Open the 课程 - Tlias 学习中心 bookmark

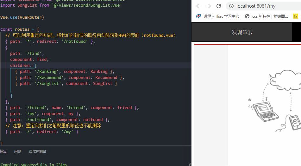tap(217, 16)
